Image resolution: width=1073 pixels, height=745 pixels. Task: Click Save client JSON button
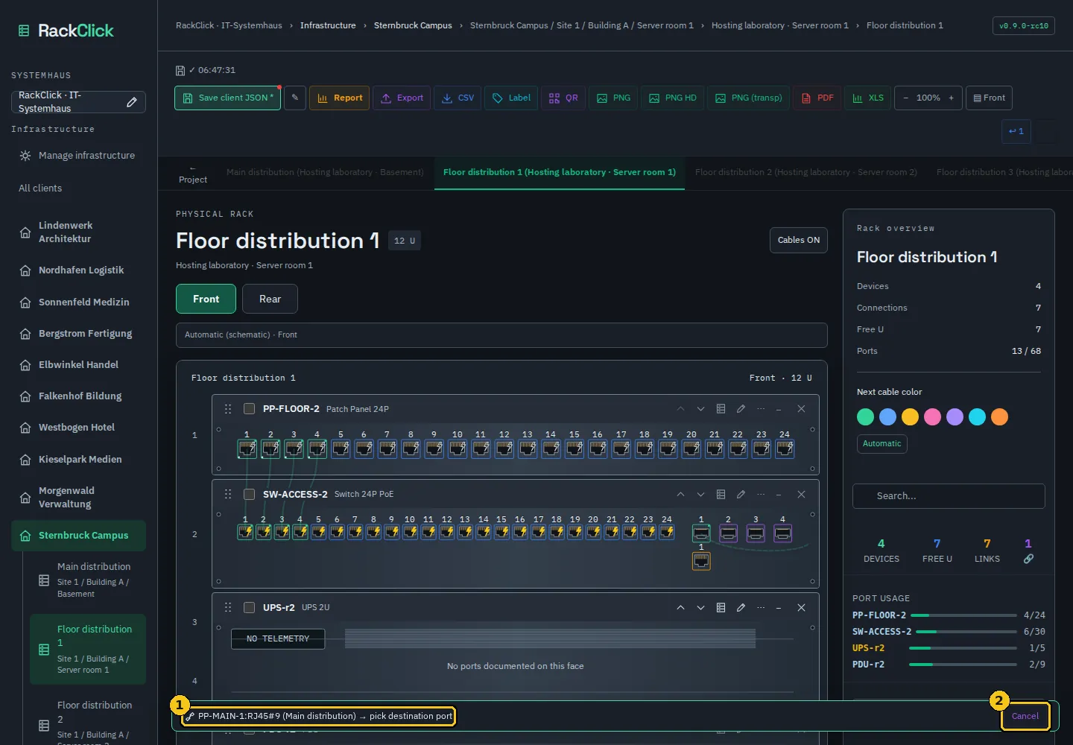click(227, 98)
